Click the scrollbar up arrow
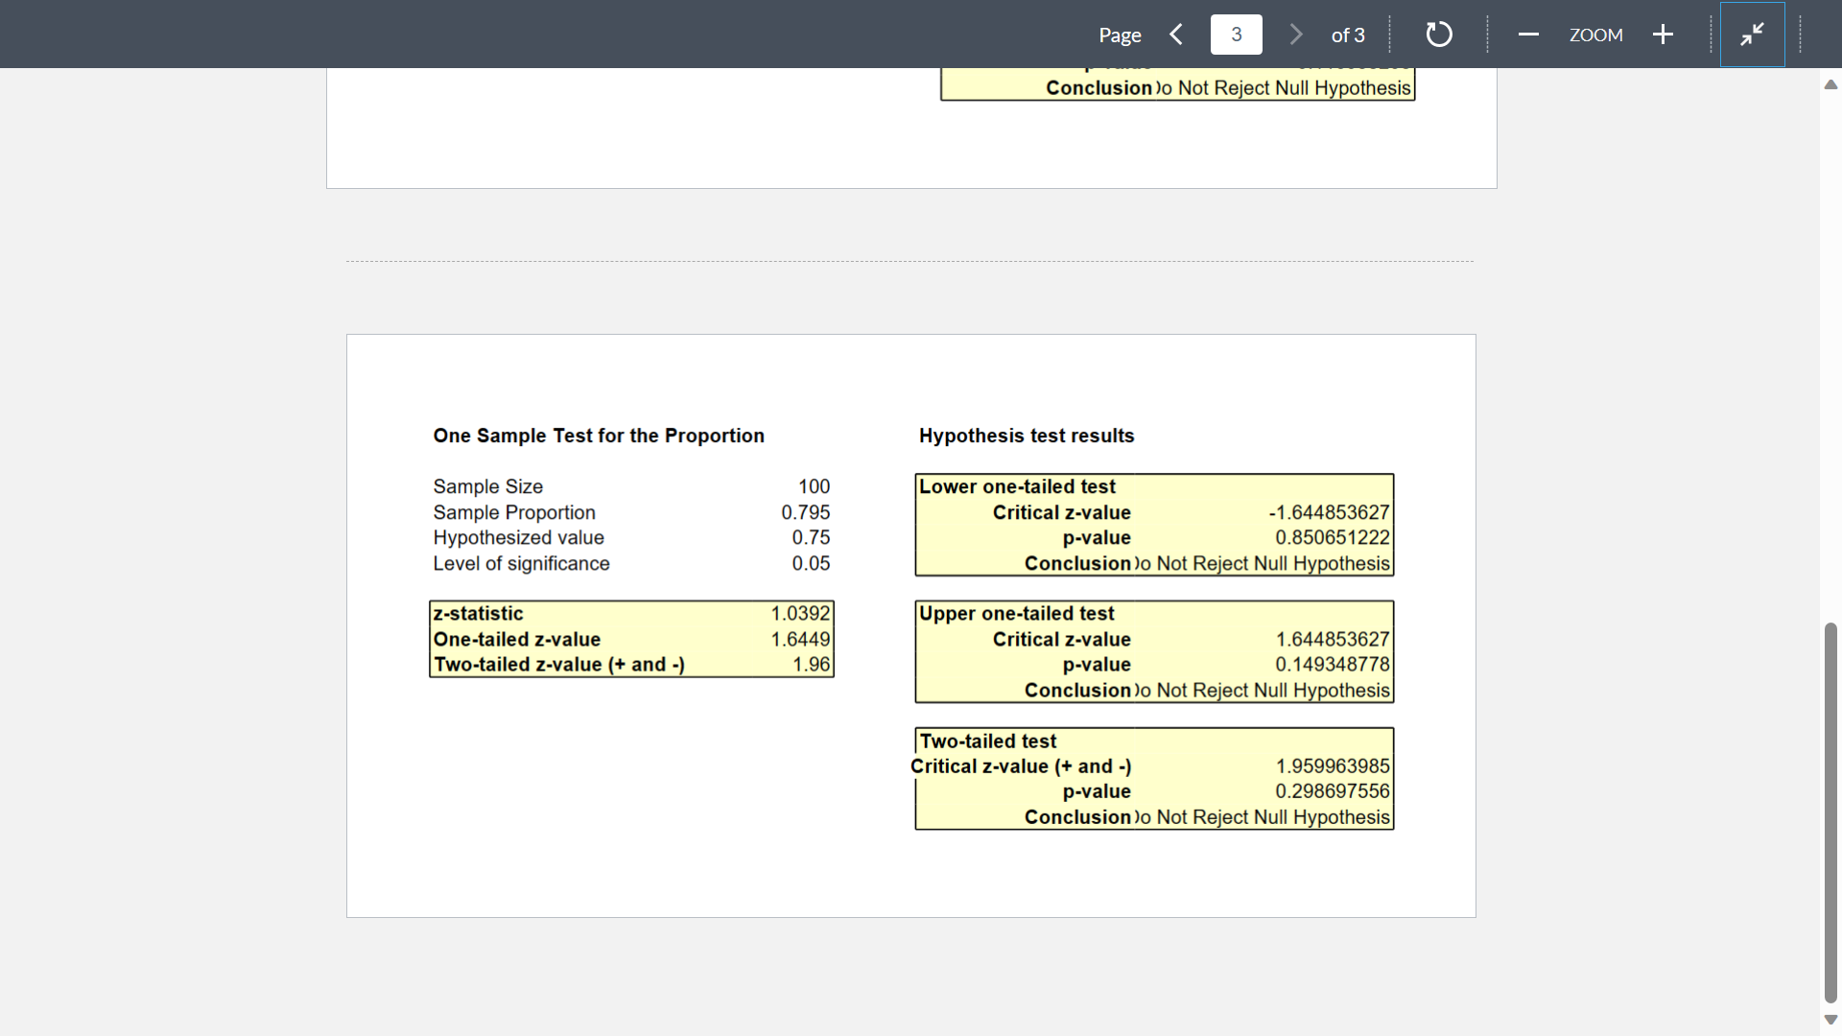Screen dimensions: 1842x1036 click(1830, 84)
